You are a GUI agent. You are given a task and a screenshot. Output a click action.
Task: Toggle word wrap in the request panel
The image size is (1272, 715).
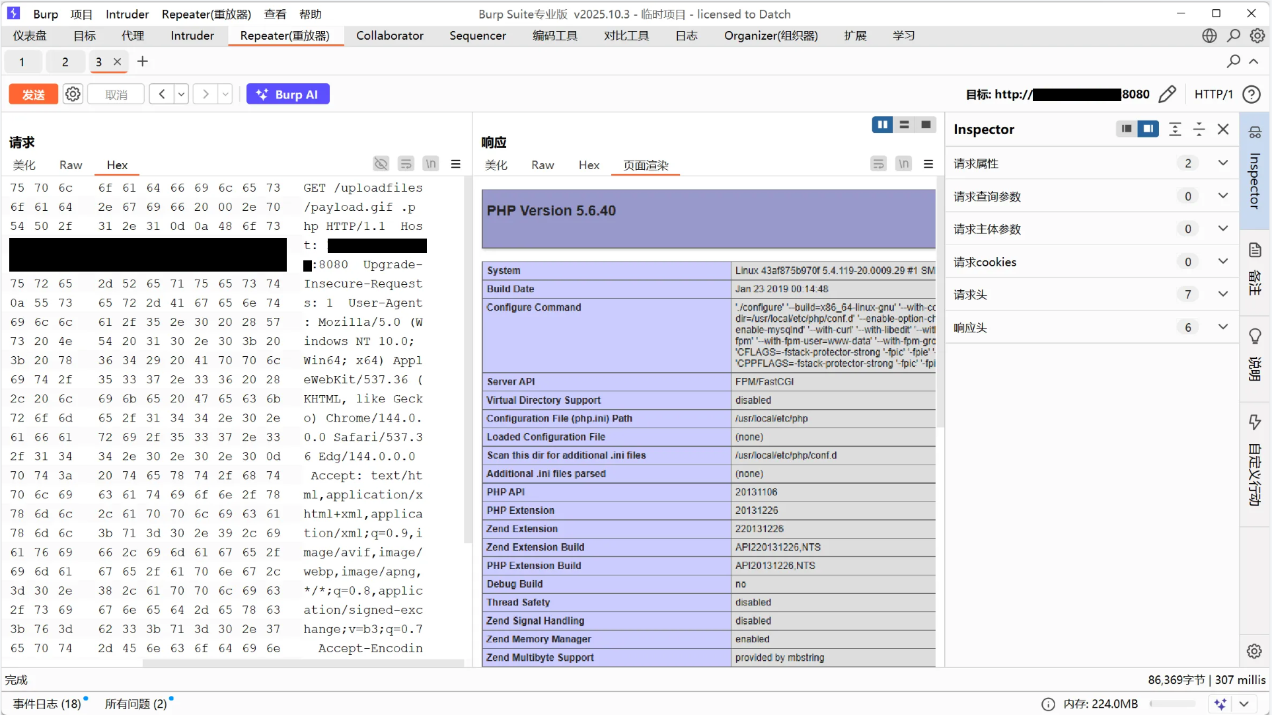[x=406, y=164]
